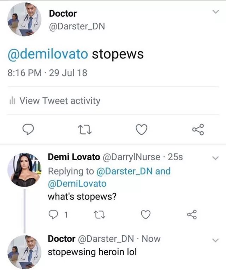This screenshot has height=270, width=226.
Task: Share the "what's stopews?" reply
Action: [192, 214]
